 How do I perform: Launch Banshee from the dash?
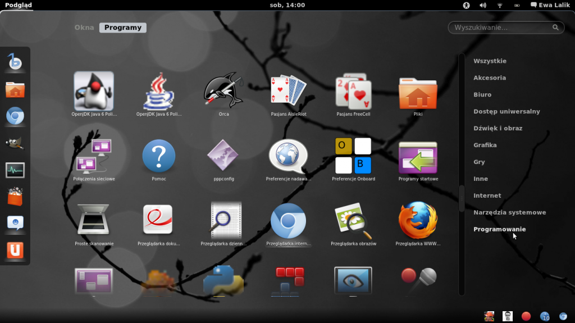click(x=15, y=62)
